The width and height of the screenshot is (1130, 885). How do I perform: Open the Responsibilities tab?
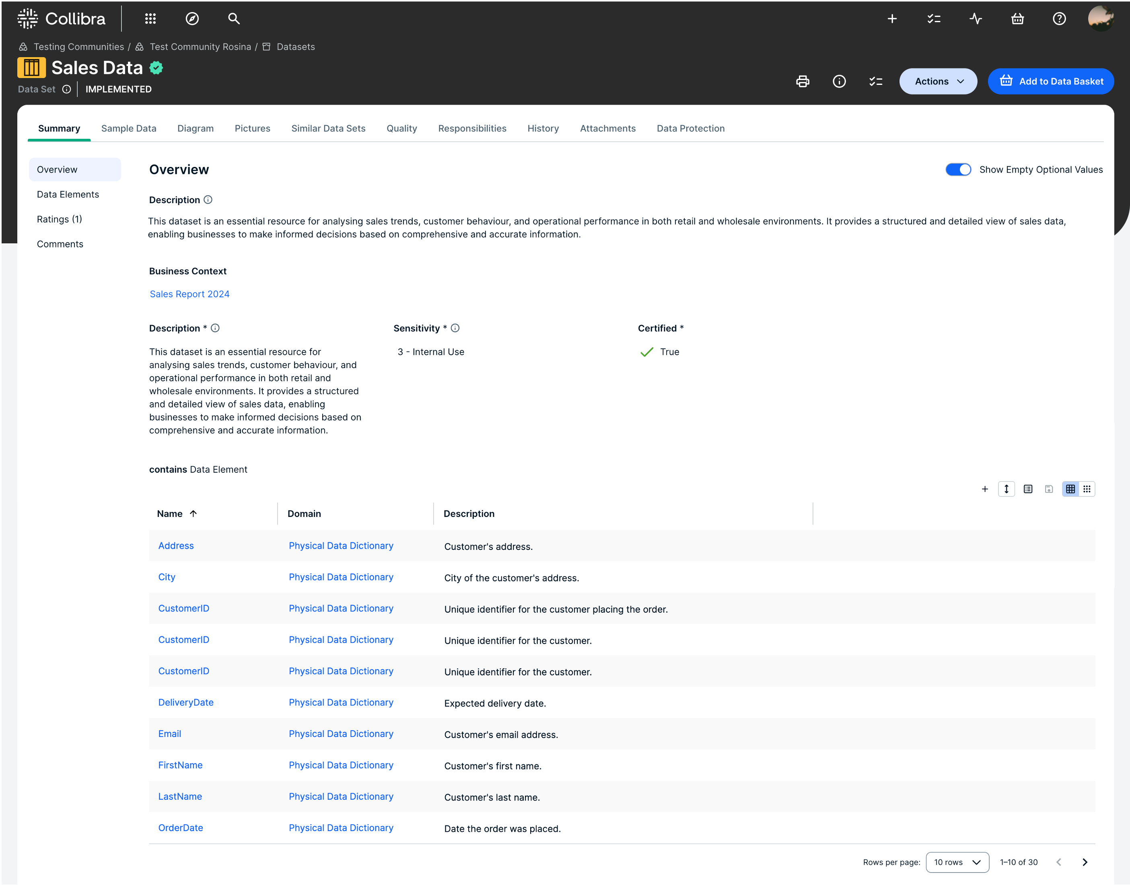[x=472, y=128]
